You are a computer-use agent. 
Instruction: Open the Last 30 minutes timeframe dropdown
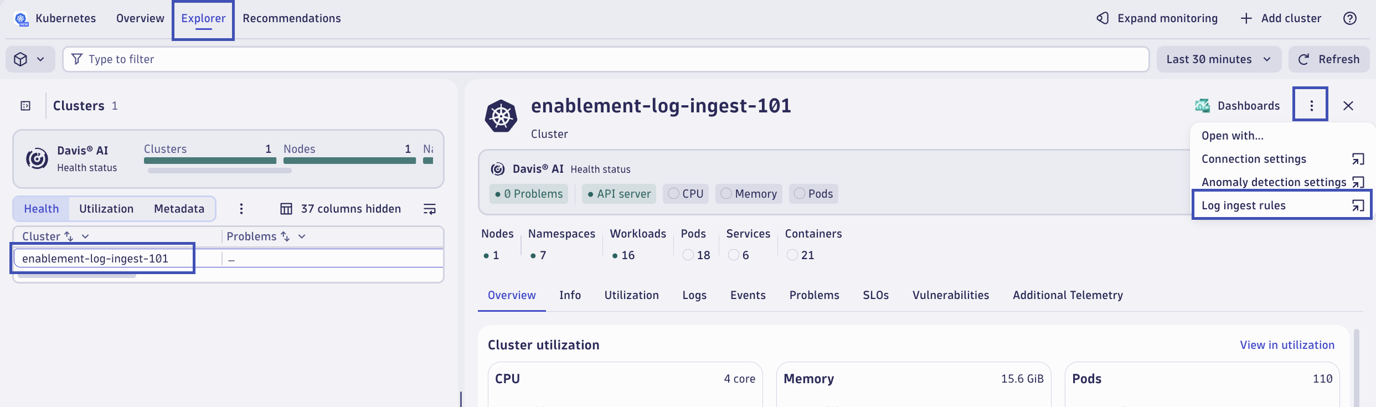[1219, 59]
